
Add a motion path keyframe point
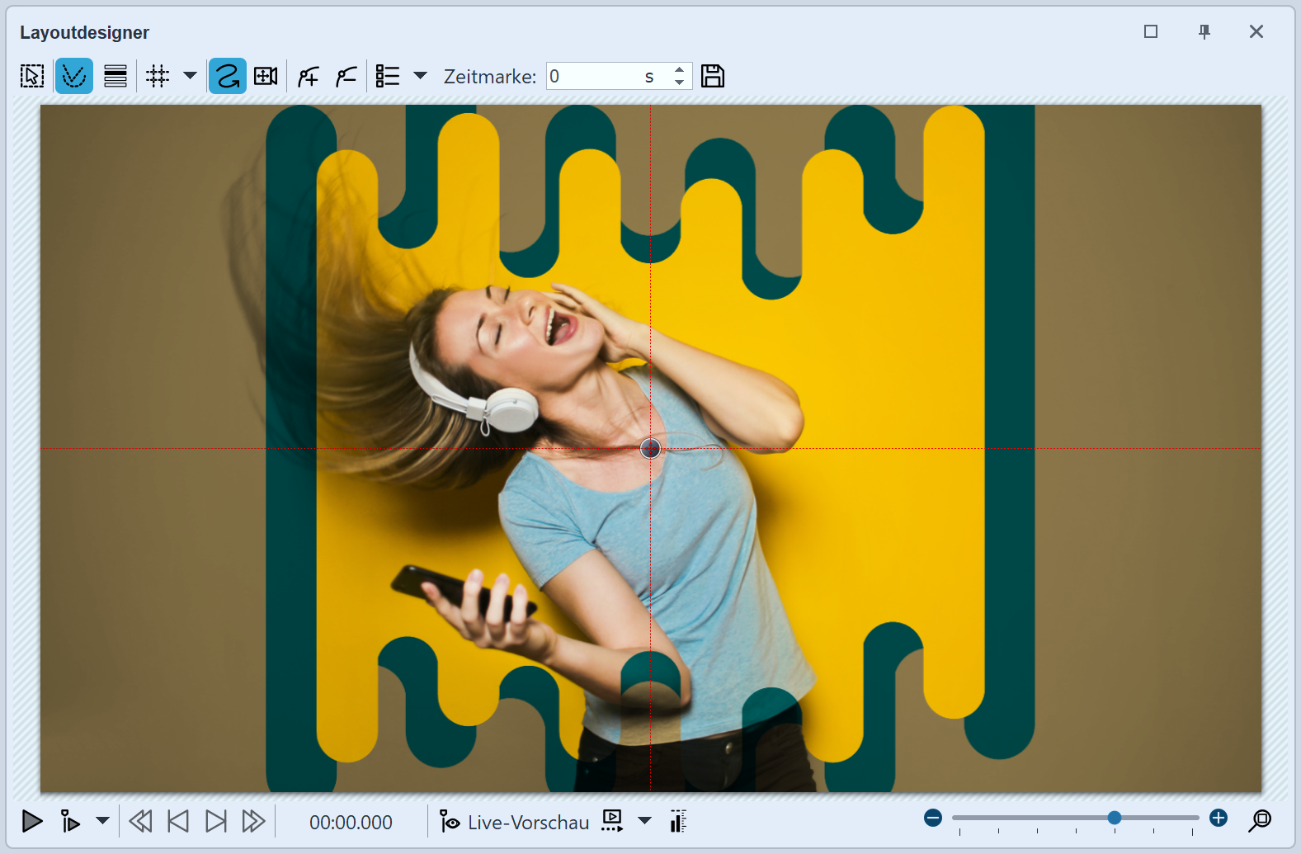(309, 77)
